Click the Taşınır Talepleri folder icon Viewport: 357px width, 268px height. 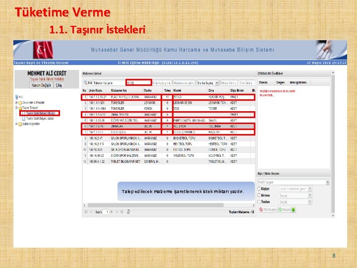click(20, 108)
